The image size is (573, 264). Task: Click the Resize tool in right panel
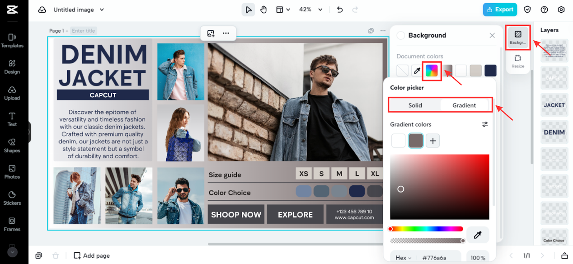tap(518, 61)
